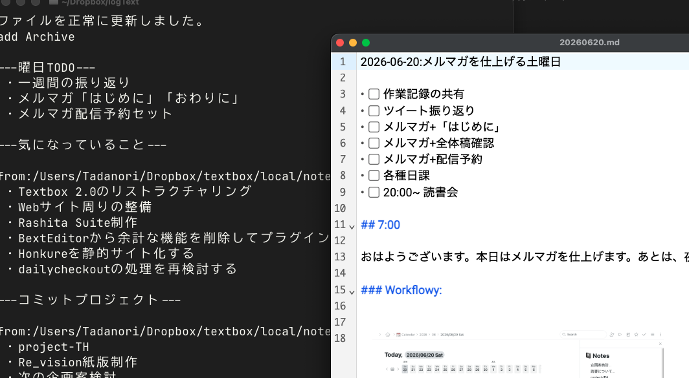Click the red close button of 20260620.md window
Screen dimensions: 689x378
click(x=340, y=43)
